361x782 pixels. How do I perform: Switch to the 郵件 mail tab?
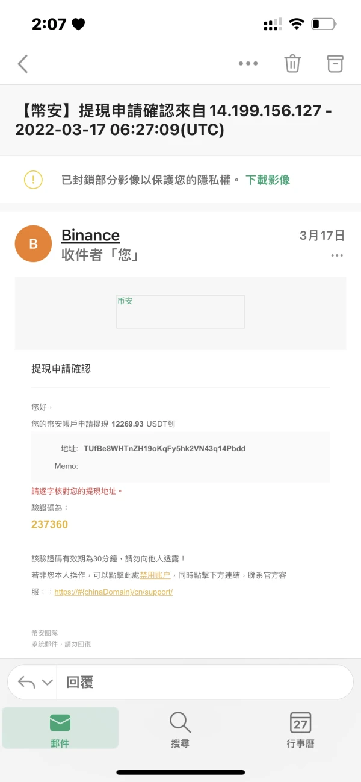click(60, 728)
